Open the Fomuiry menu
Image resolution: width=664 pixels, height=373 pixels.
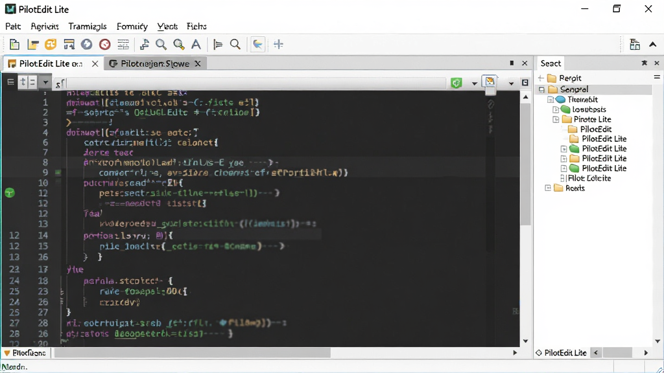[132, 26]
